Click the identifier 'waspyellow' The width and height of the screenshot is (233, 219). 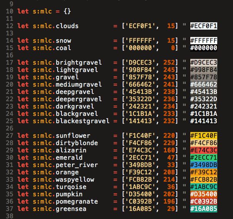[75, 179]
